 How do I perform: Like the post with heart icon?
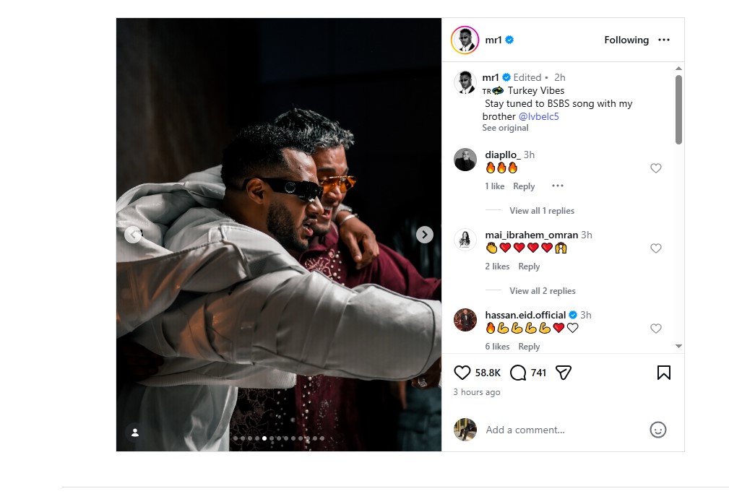pos(462,373)
